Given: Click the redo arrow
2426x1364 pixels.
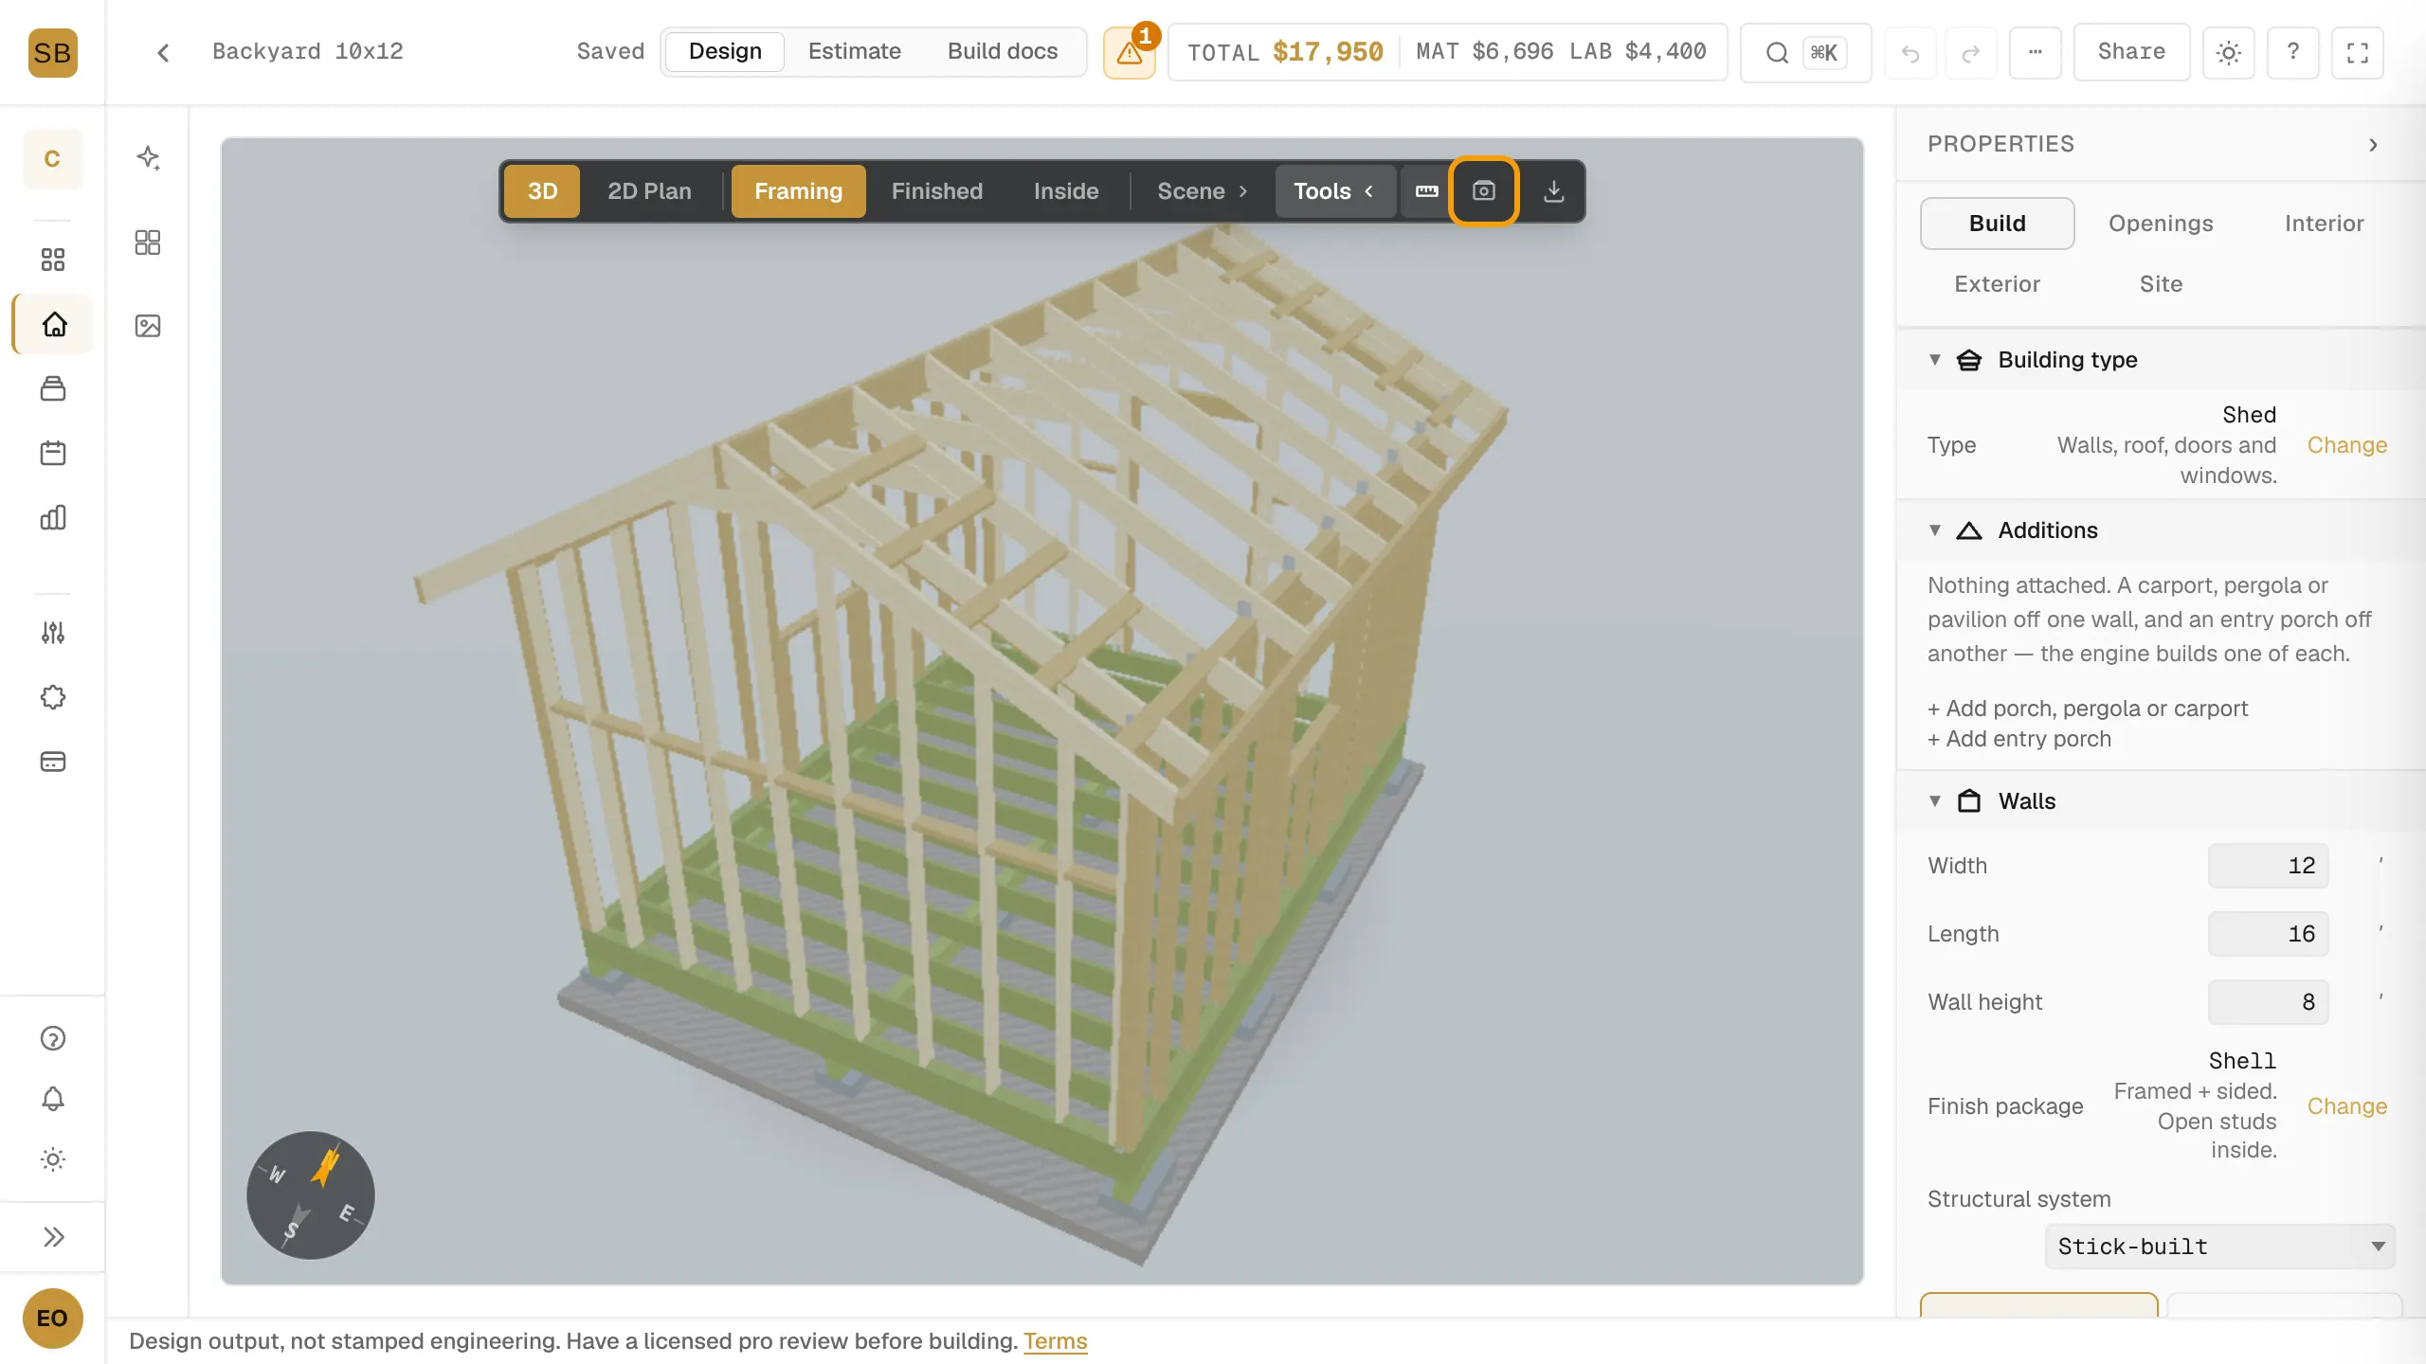Looking at the screenshot, I should click(1971, 53).
